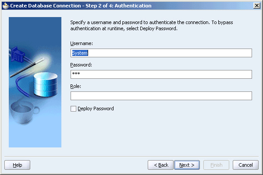Close the Create Database Connection dialog

(x=256, y=6)
